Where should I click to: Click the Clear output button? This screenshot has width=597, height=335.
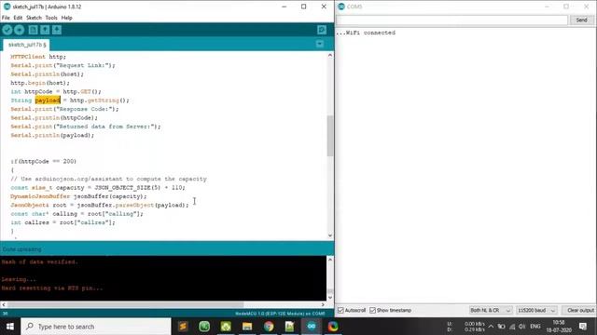pos(579,310)
